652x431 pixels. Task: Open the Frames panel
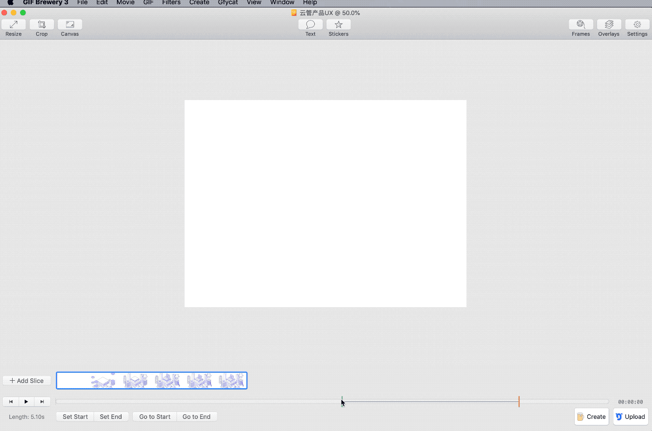click(x=581, y=25)
